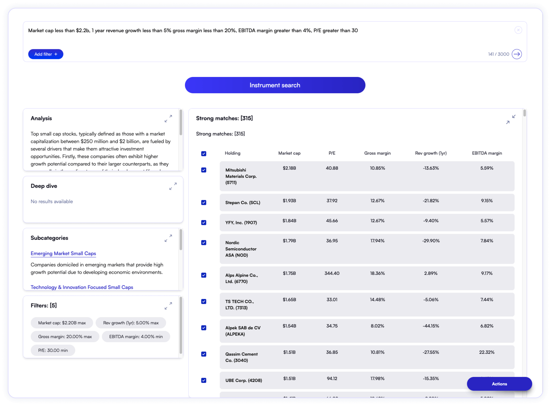Viewport: 551px width, 406px height.
Task: Sort by Market cap column header
Action: pyautogui.click(x=289, y=153)
